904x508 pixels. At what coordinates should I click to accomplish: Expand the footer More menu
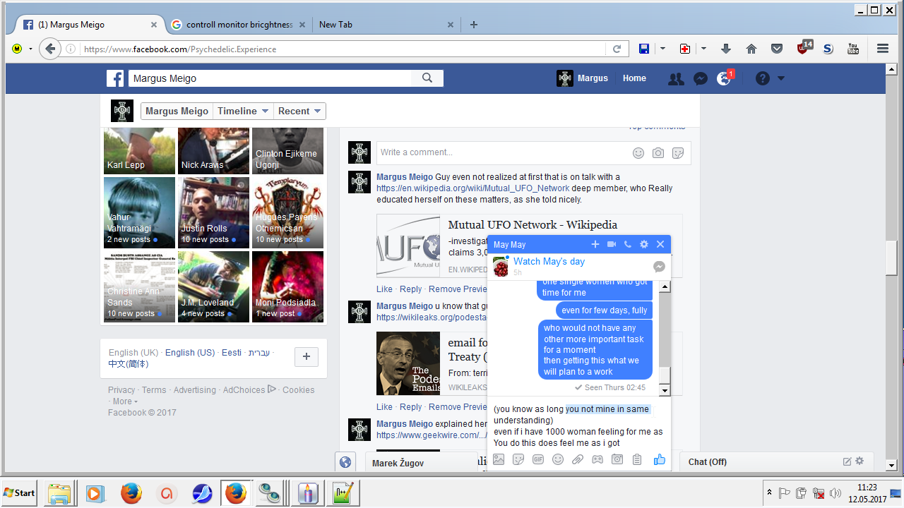(x=125, y=401)
